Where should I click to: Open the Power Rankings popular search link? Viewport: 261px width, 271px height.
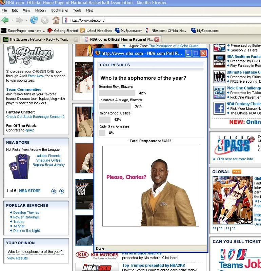pos(26,217)
